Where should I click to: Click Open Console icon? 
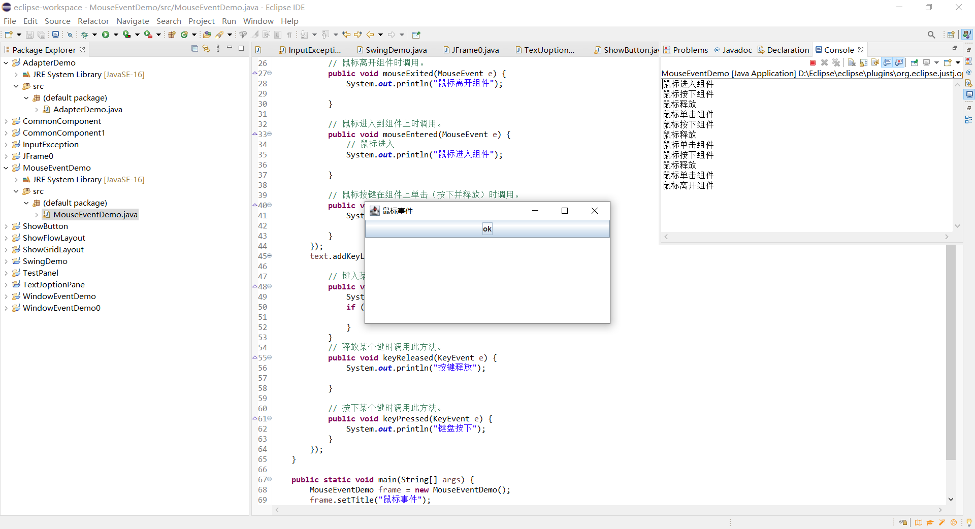click(x=948, y=62)
